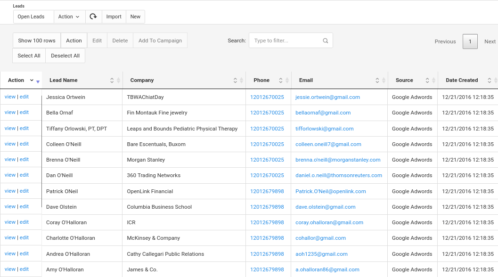Sort the Source column

coord(427,80)
